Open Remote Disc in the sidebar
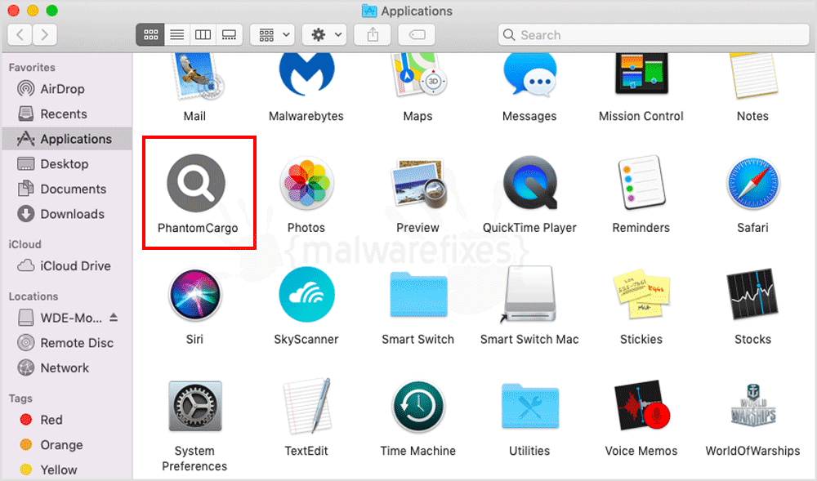This screenshot has width=817, height=481. tap(67, 343)
